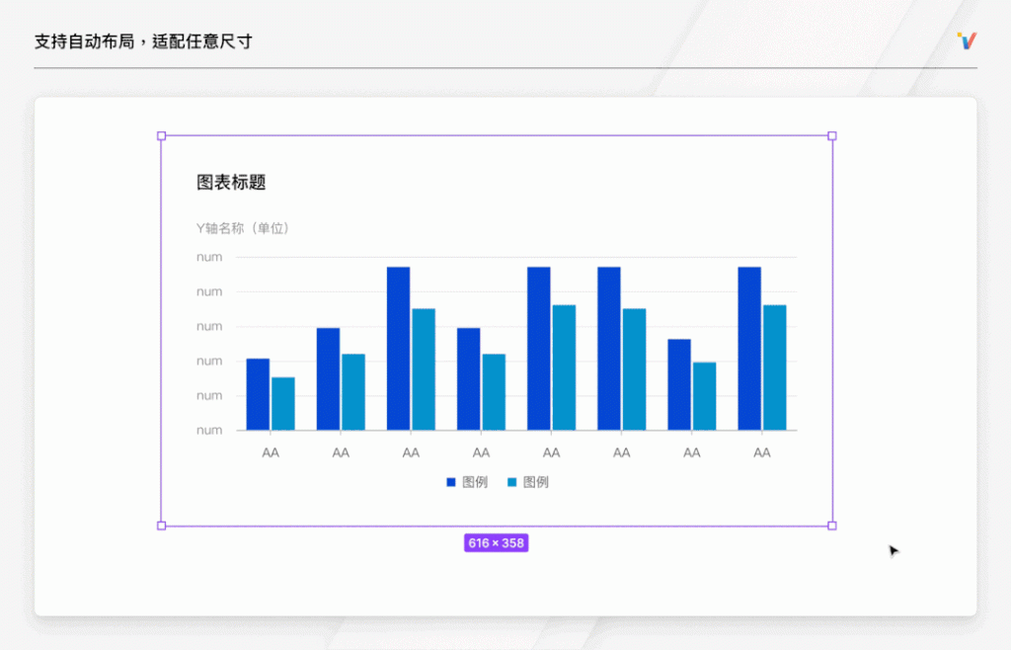This screenshot has width=1011, height=650.
Task: Click the colorful V logo icon
Action: tap(967, 41)
